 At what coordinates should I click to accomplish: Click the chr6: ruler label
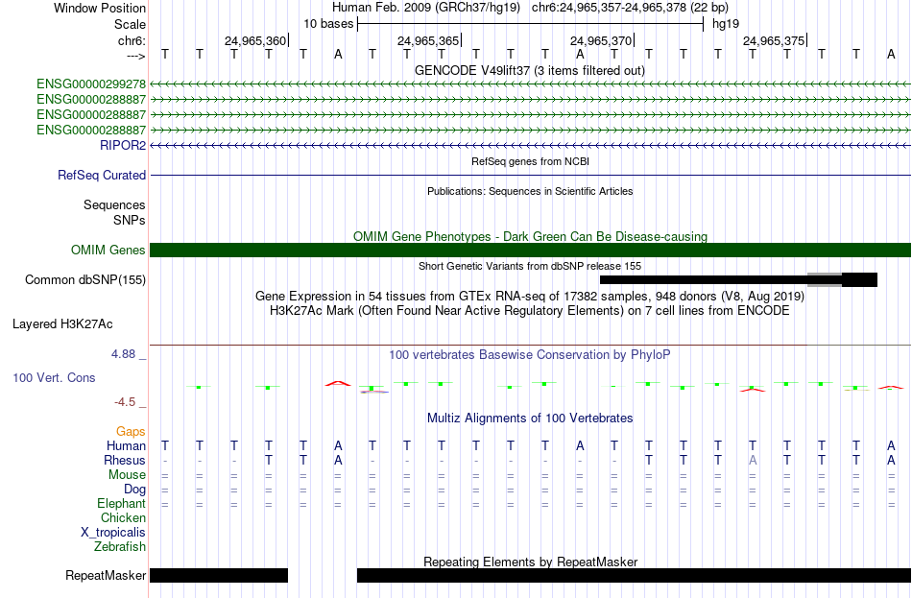click(132, 40)
